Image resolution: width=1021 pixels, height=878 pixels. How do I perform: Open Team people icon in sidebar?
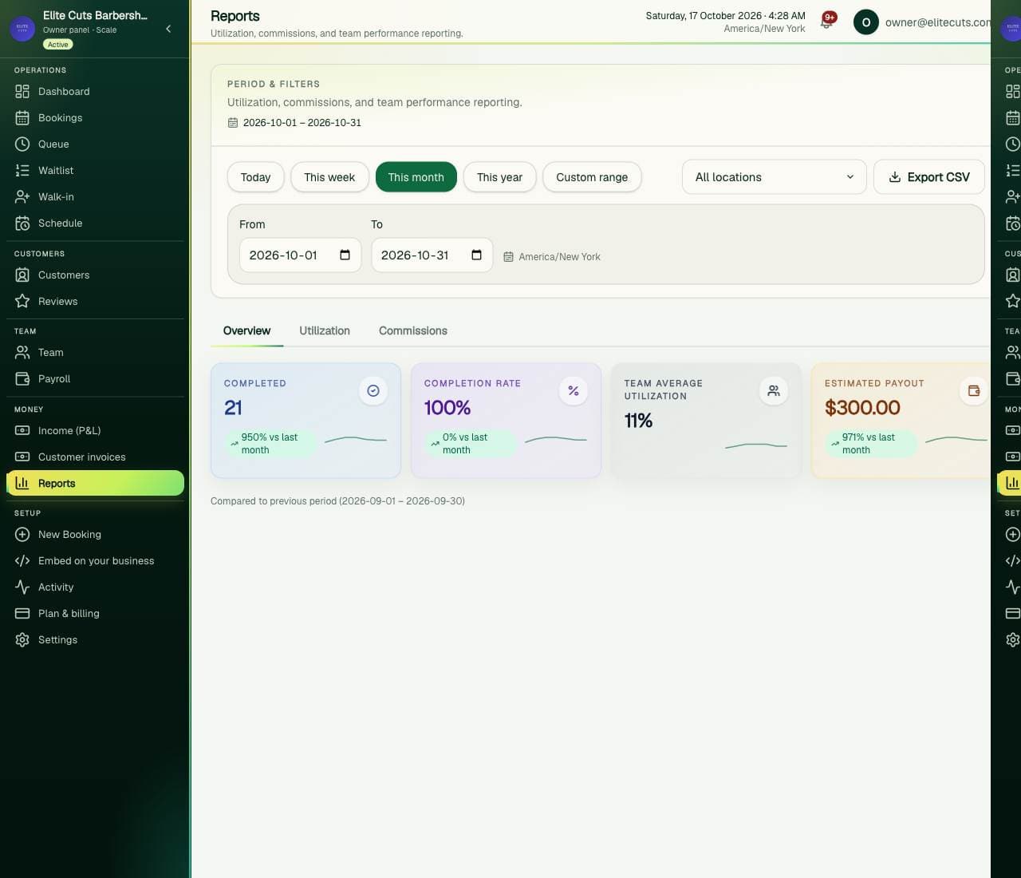[22, 353]
